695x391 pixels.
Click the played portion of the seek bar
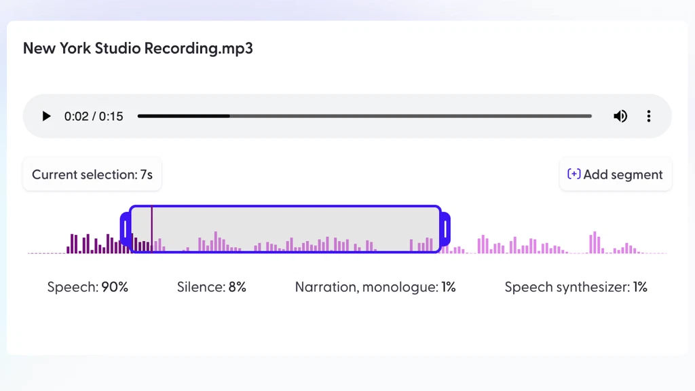tap(183, 116)
